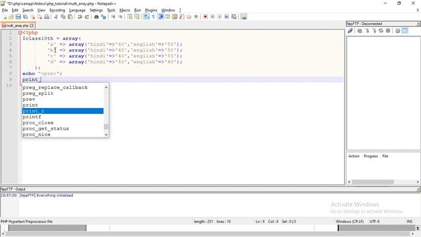This screenshot has height=237, width=421.
Task: Paste using the clipboard toolbar icon
Action: click(70, 17)
